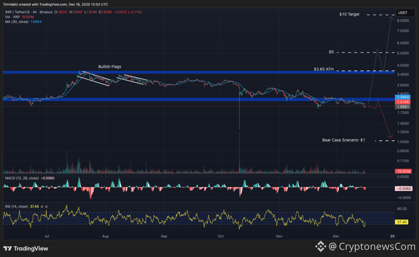Image resolution: width=419 pixels, height=257 pixels.
Task: Click the Bullish Flags annotation text
Action: point(110,67)
